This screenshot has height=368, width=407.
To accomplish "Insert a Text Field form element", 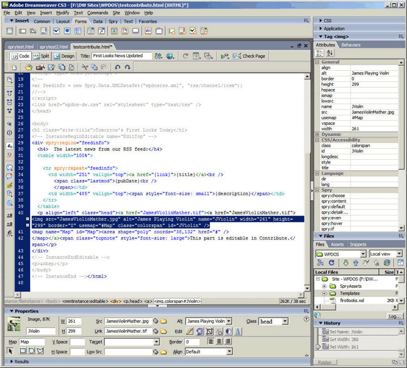I will [x=23, y=31].
